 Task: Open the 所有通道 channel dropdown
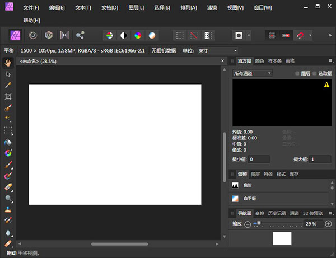253,73
